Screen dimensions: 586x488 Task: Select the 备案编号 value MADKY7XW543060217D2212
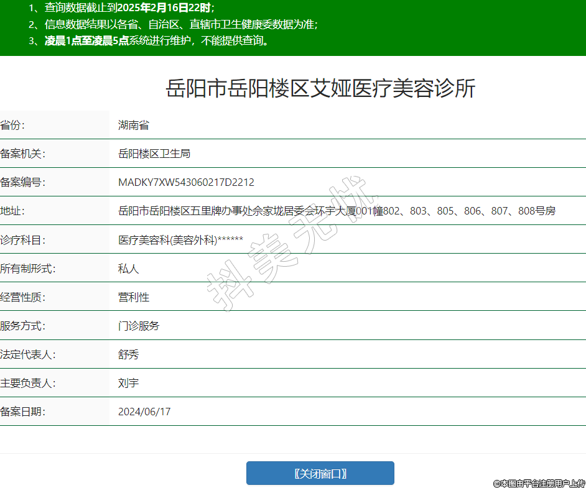[x=186, y=182]
